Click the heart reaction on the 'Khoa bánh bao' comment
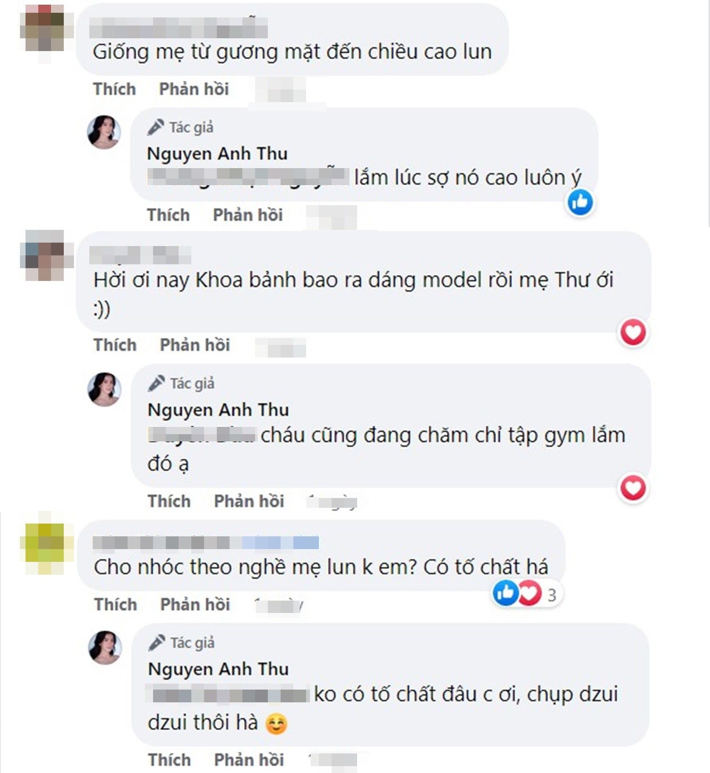Viewport: 710px width, 773px height. [633, 332]
